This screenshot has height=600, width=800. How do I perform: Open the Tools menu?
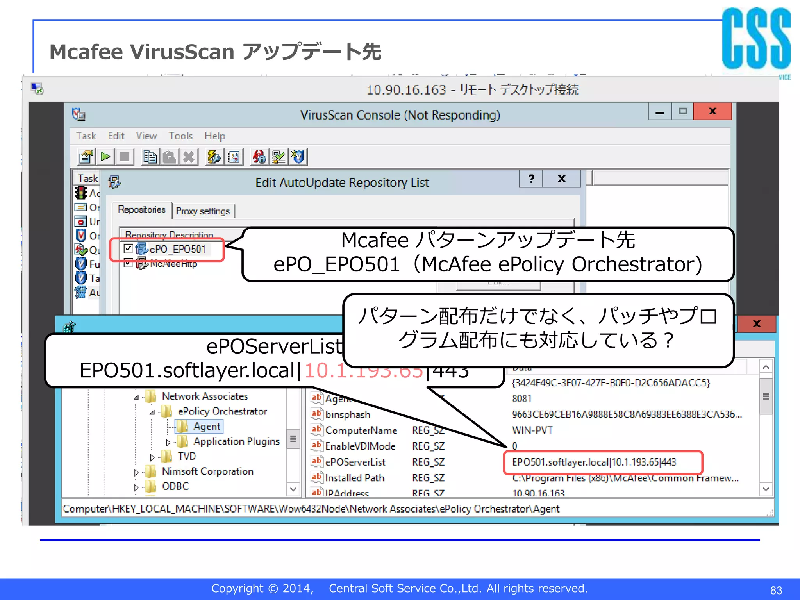tap(181, 136)
